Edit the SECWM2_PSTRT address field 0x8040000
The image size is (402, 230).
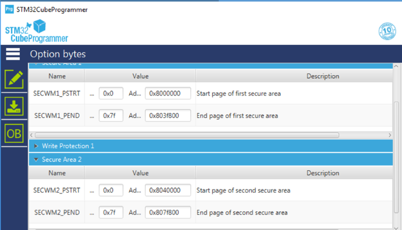click(168, 190)
